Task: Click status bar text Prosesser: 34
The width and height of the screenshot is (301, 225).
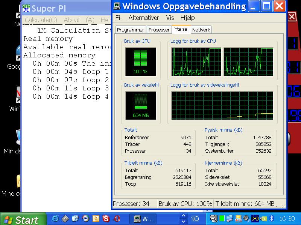Action: pos(131,204)
